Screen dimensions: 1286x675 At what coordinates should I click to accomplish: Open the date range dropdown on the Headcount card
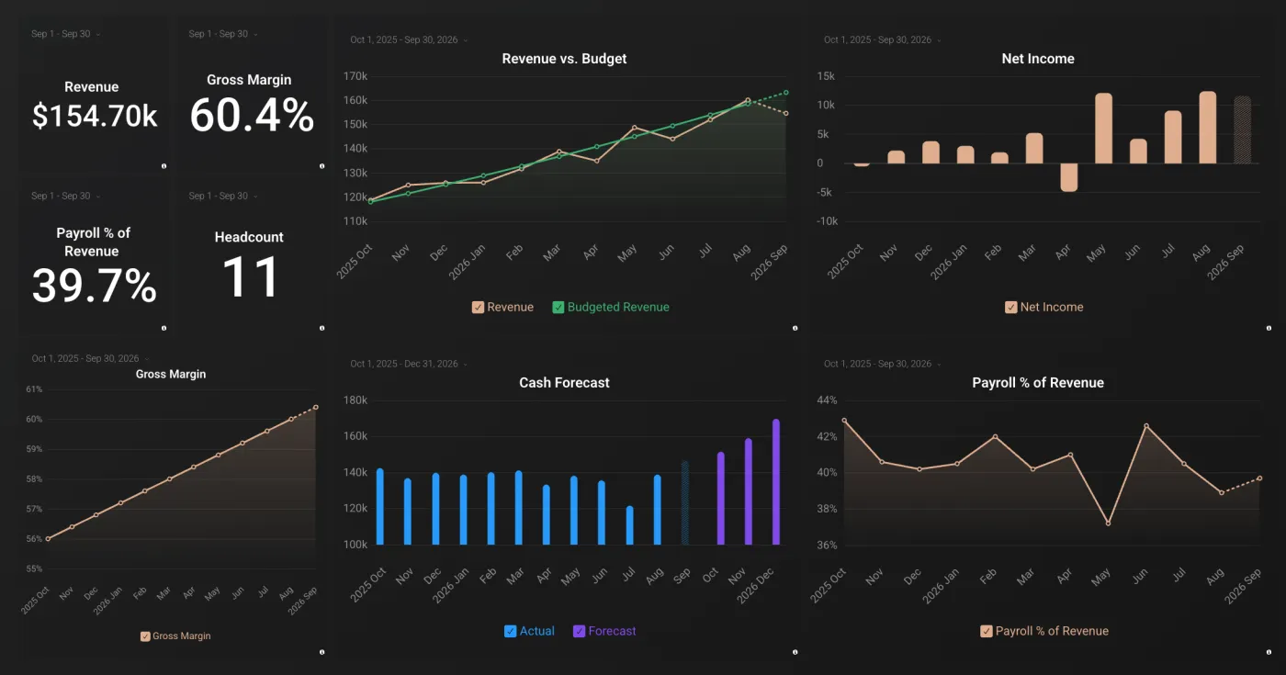pyautogui.click(x=222, y=196)
